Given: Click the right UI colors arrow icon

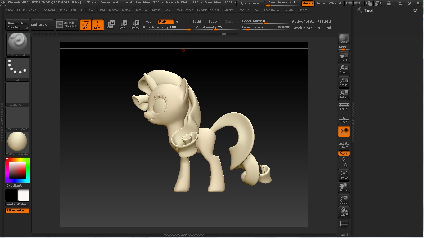Looking at the screenshot, I should [x=358, y=3].
